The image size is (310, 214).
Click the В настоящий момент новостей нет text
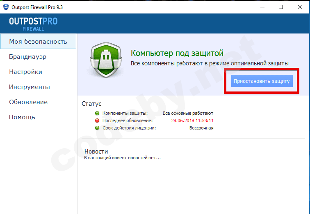click(122, 158)
